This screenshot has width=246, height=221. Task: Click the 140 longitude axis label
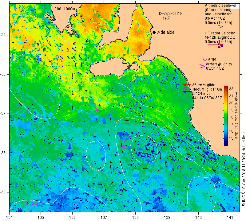pyautogui.click(x=198, y=218)
